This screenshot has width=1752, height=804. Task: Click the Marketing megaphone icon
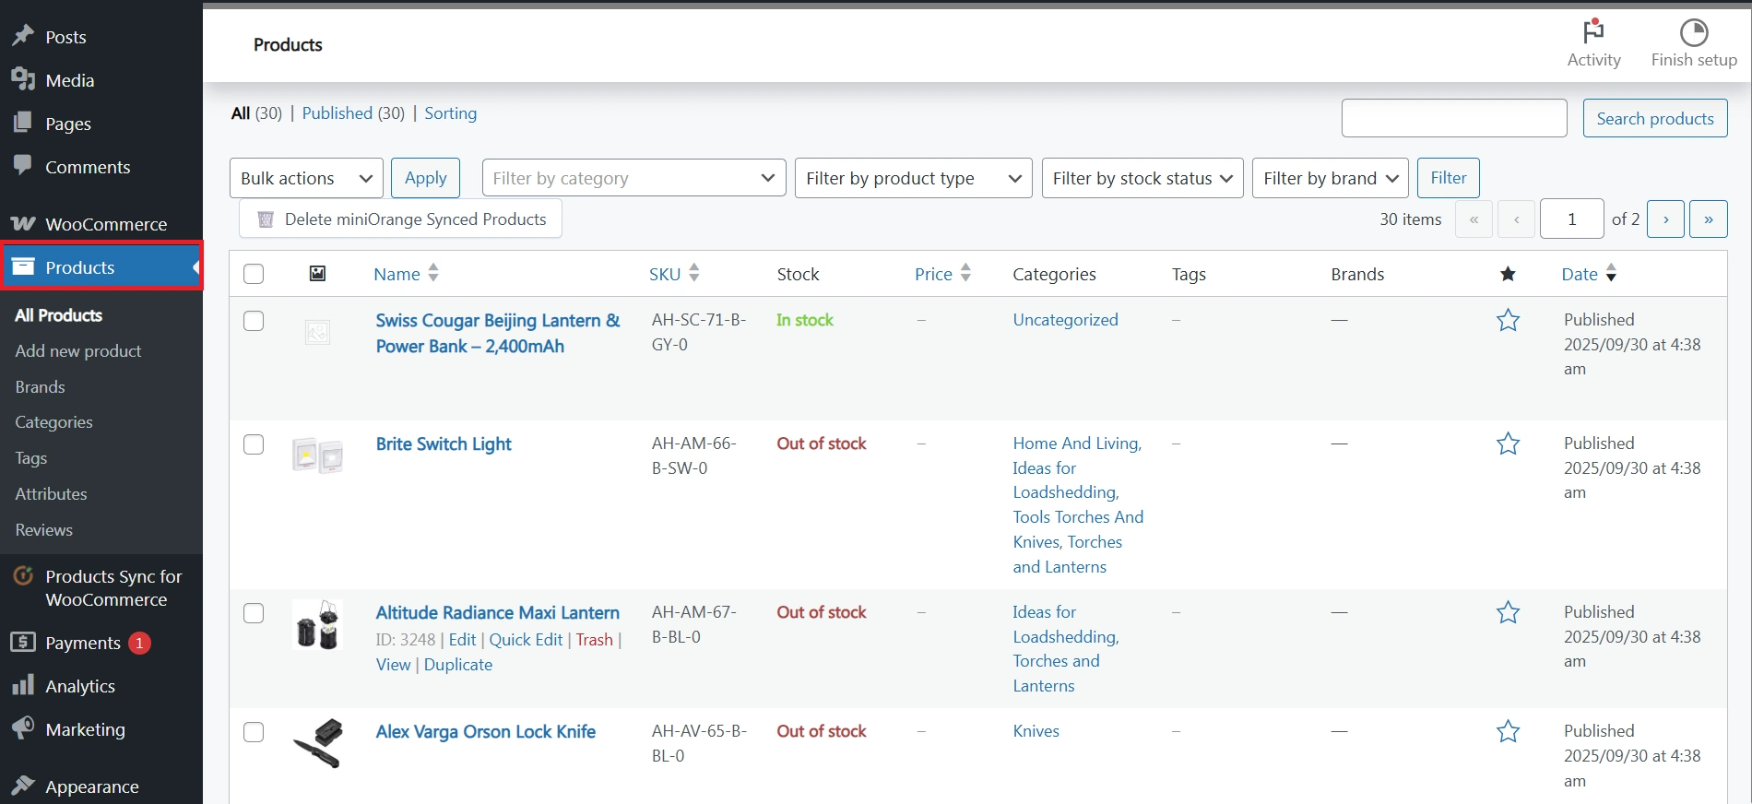pyautogui.click(x=23, y=728)
